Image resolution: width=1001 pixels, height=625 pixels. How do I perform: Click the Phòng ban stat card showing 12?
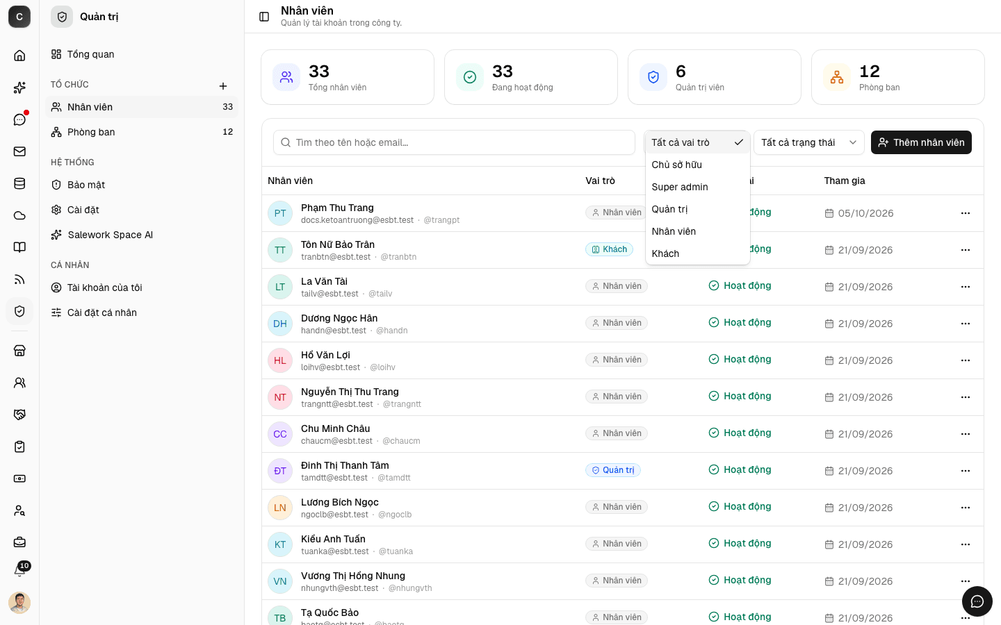coord(898,77)
